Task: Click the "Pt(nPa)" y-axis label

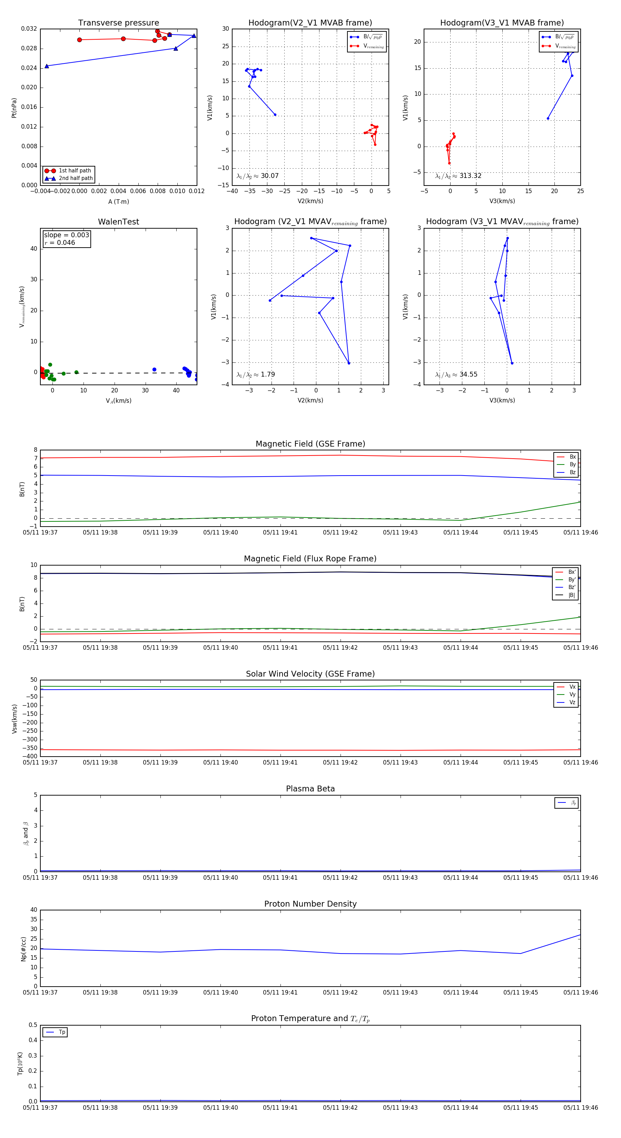Action: pos(14,108)
